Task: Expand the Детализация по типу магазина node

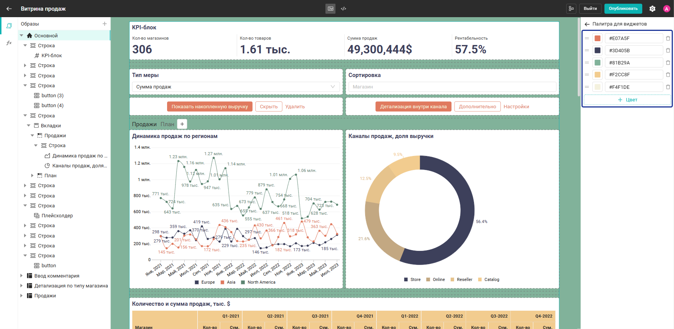Action: click(21, 286)
